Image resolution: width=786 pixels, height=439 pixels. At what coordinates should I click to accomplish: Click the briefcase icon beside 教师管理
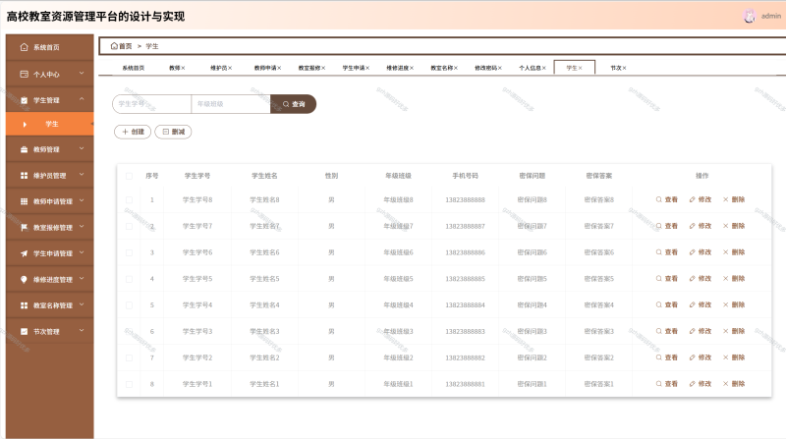(24, 149)
